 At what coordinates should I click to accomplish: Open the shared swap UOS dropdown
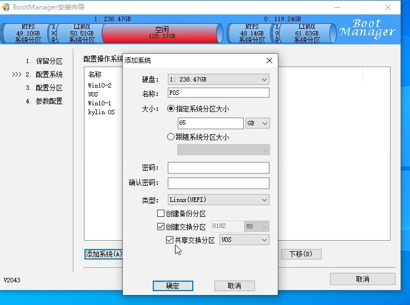click(x=244, y=240)
